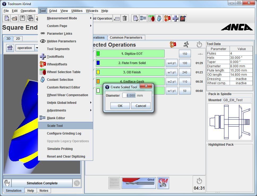257x196 pixels.
Task: Click the blue swatch of Flute From Solid
Action: (x=98, y=63)
